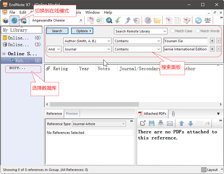The width and height of the screenshot is (224, 174).
Task: Open Window menu
Action: 93,12
